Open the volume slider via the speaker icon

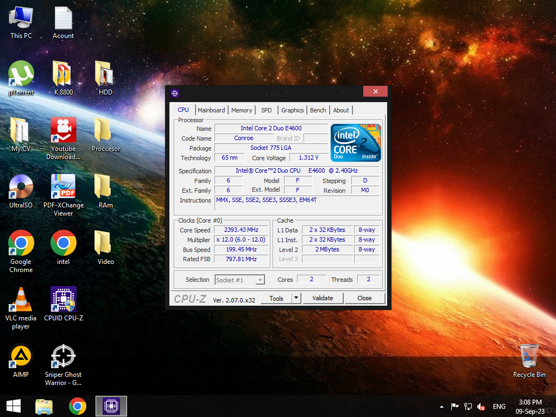click(481, 406)
